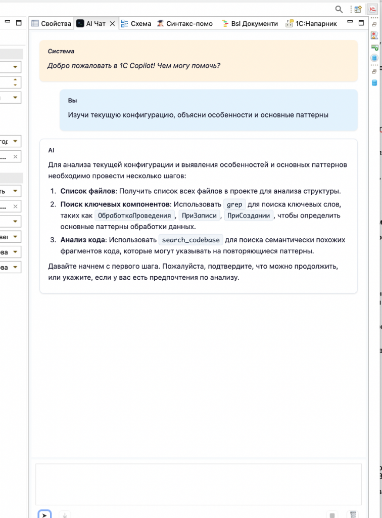
Task: Click the 'grep' code chip
Action: click(234, 204)
